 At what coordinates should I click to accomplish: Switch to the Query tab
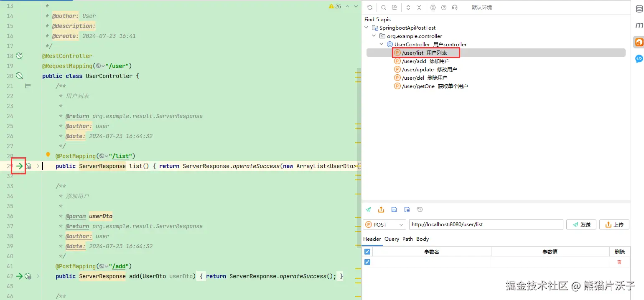point(392,239)
